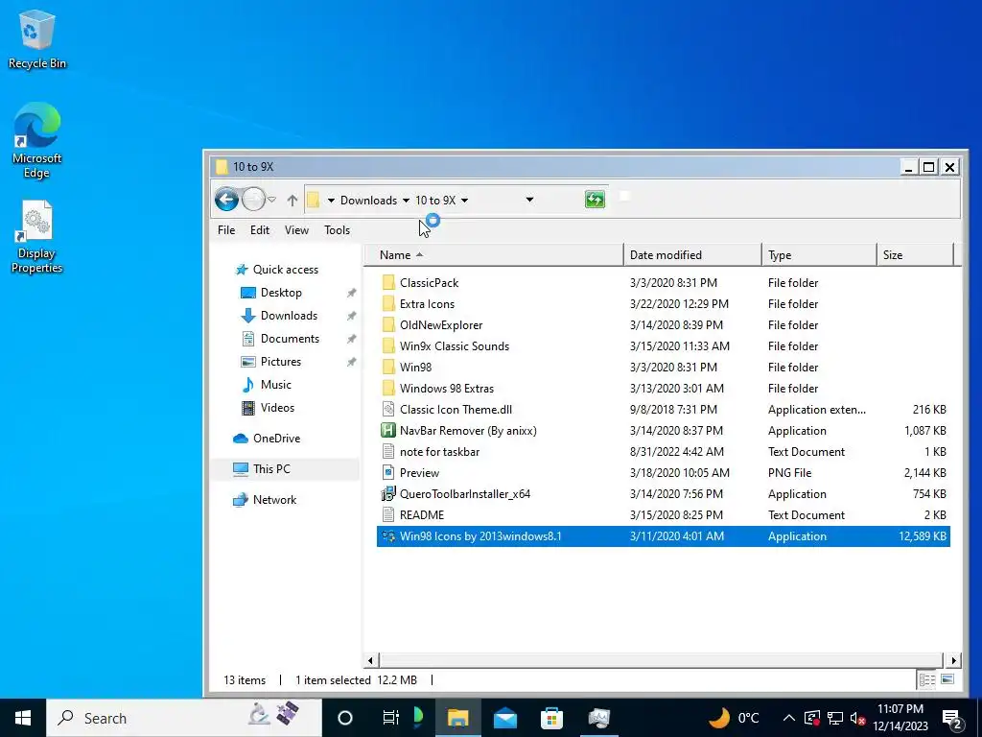The height and width of the screenshot is (737, 982).
Task: Open recent locations dropdown beside Forward
Action: coord(271,200)
